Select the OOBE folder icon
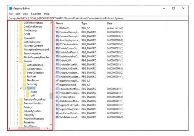The width and height of the screenshot is (194, 136). 21,34
